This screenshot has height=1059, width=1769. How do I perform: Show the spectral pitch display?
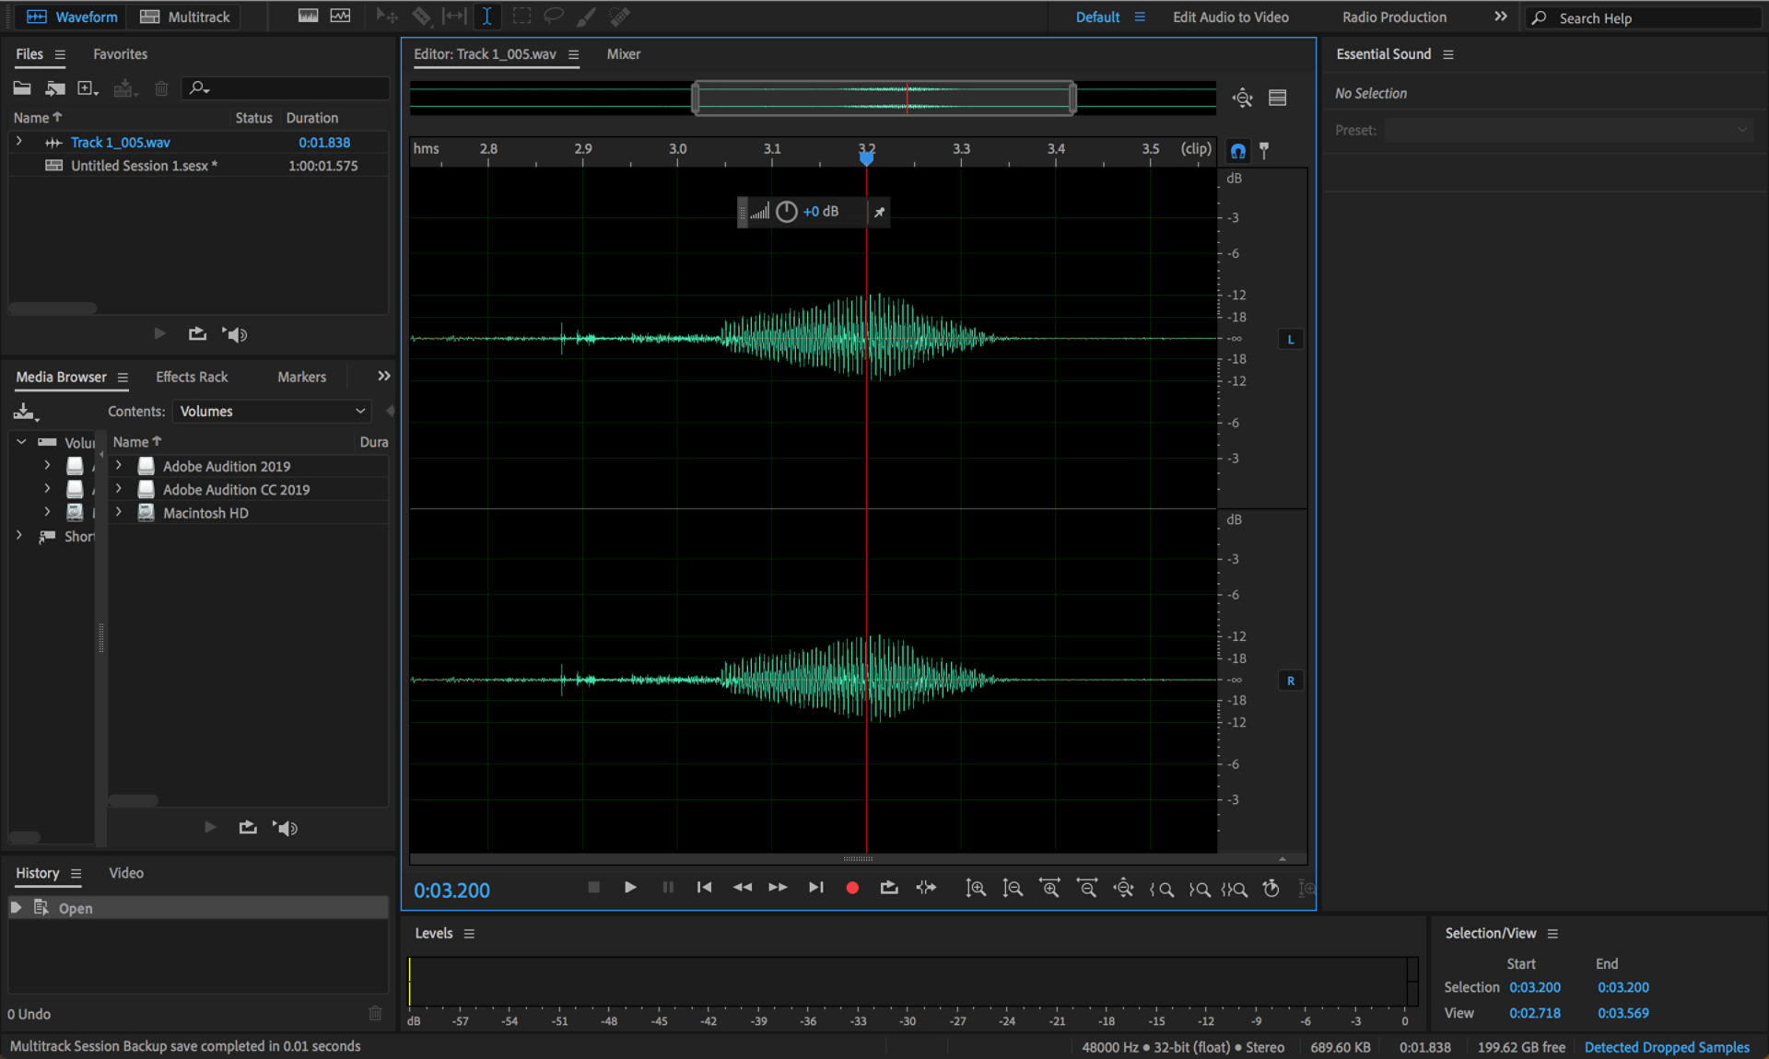[x=340, y=17]
